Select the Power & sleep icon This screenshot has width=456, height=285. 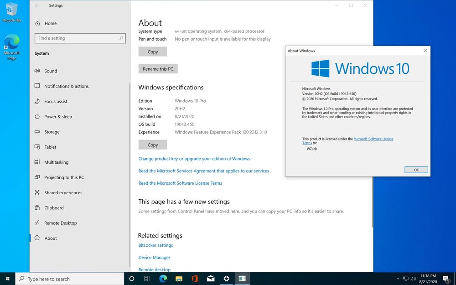(x=37, y=116)
